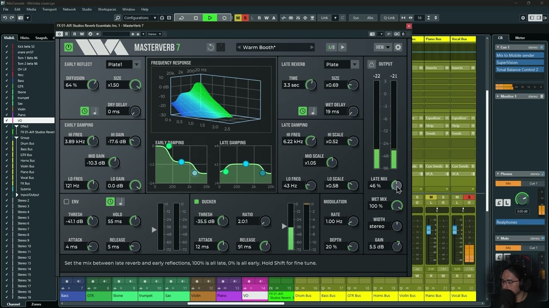Open the MasterVerb settings gear
This screenshot has width=549, height=308.
(x=398, y=47)
